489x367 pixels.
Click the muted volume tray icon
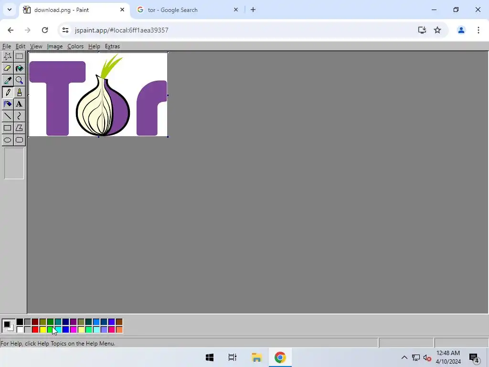pos(427,357)
